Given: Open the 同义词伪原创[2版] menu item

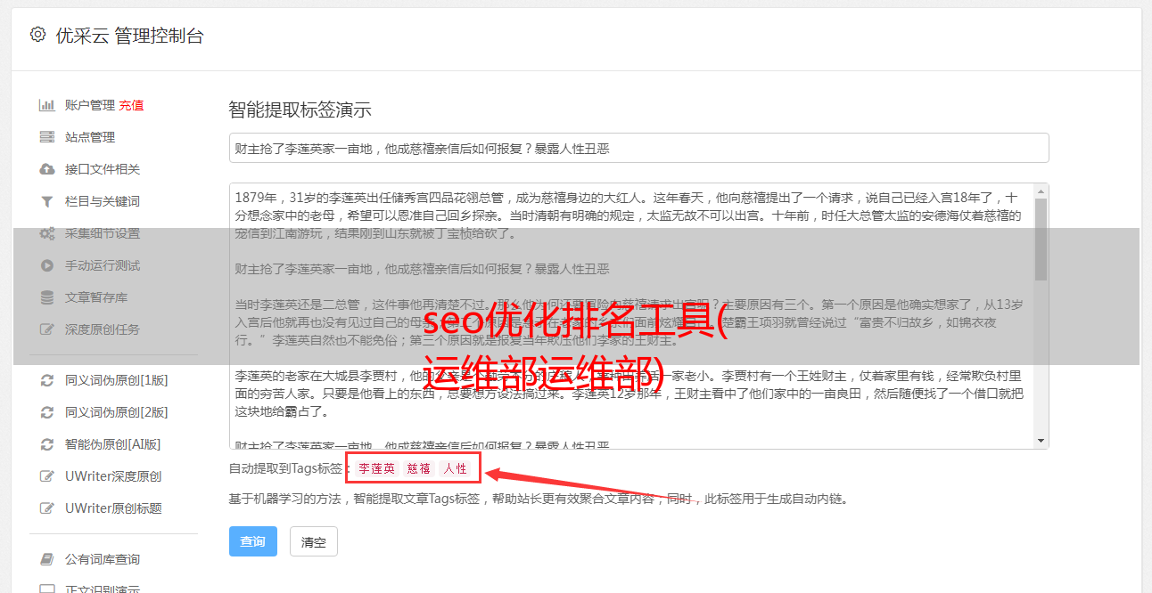Looking at the screenshot, I should point(105,412).
